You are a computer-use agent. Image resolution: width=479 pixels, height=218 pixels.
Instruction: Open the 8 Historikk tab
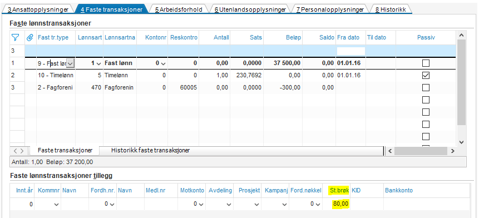coord(391,9)
